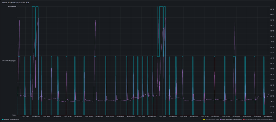Toggle the Position Umschaltventil legend series
The height and width of the screenshot is (122, 276).
pos(12,119)
